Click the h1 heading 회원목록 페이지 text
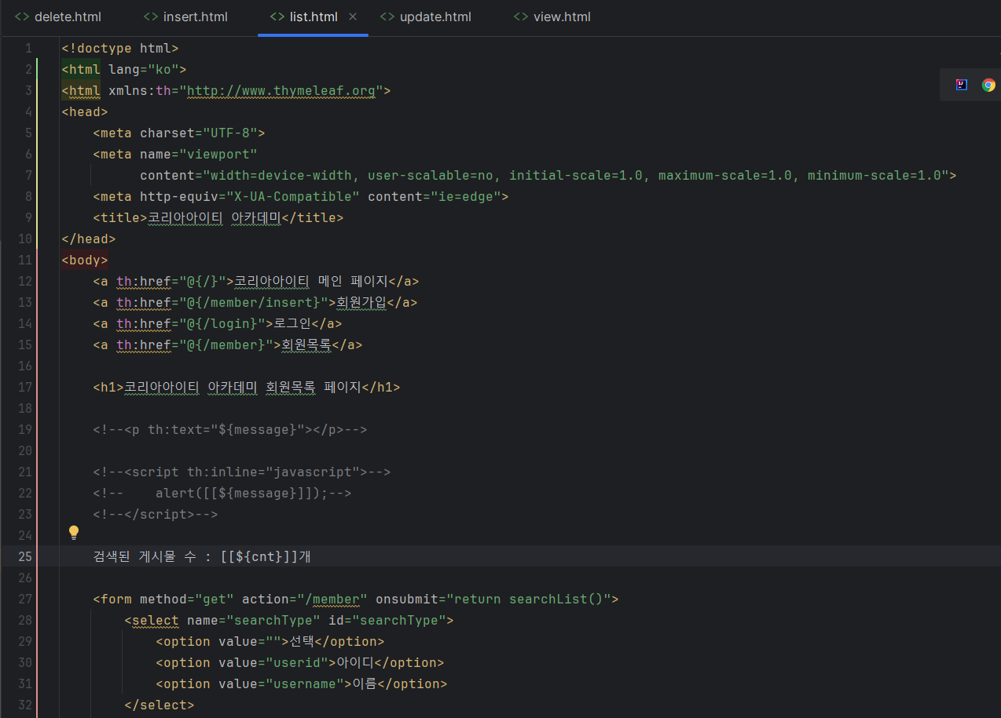The width and height of the screenshot is (1001, 718). coord(313,387)
